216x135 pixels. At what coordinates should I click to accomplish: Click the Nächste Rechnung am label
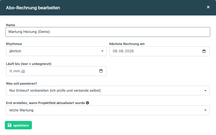pyautogui.click(x=127, y=44)
